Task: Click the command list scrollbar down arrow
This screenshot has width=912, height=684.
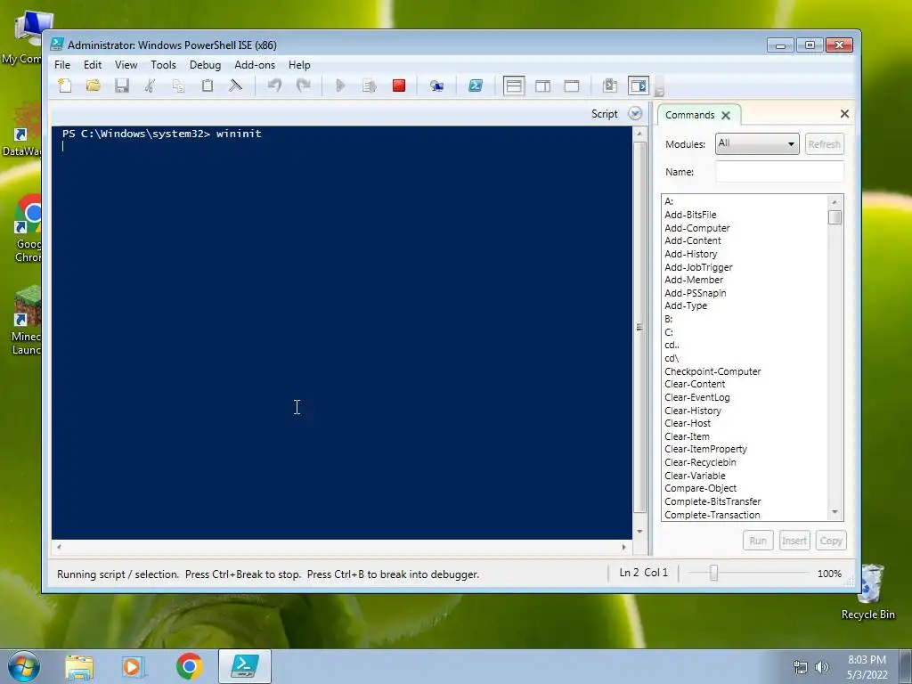Action: coord(835,512)
